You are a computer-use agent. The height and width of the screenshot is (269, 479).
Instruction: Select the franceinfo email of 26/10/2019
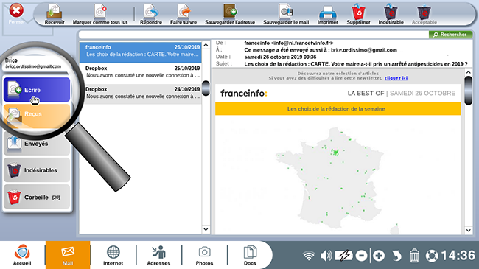tap(141, 52)
